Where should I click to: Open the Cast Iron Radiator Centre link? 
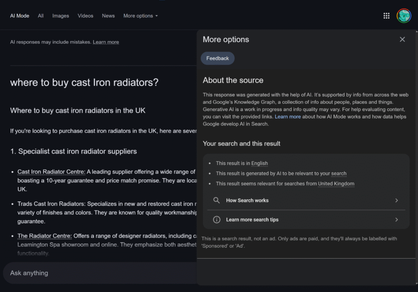51,172
